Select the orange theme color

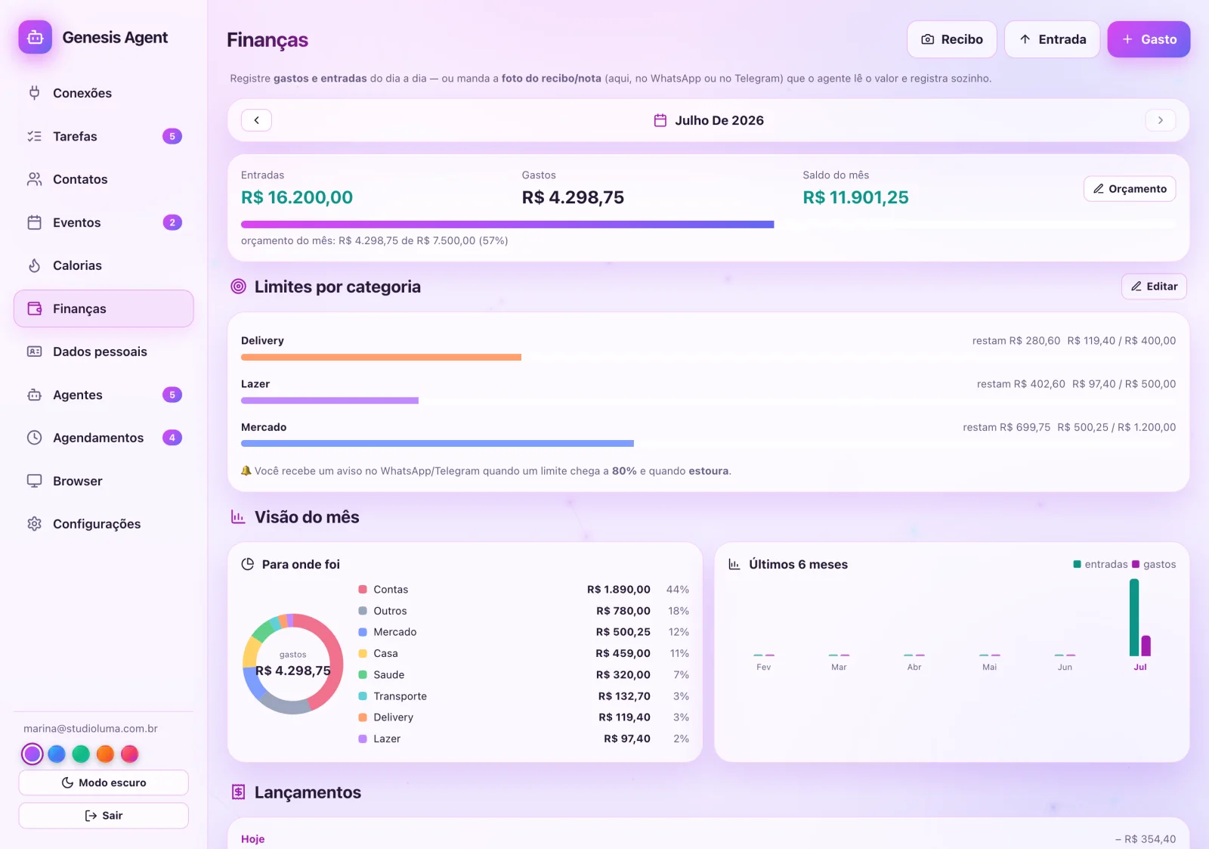click(105, 754)
